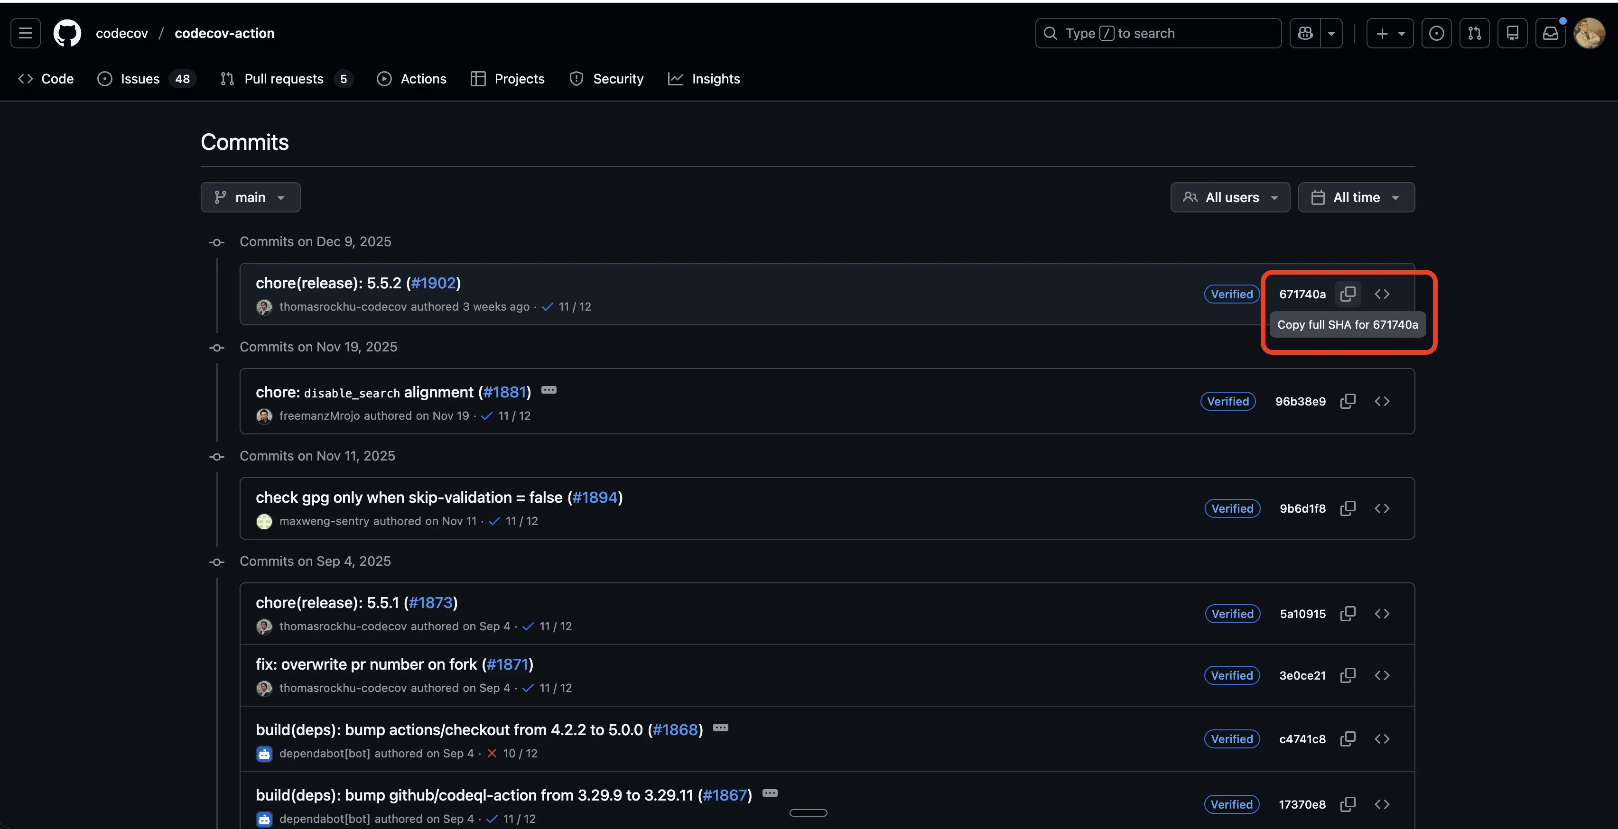Open the hamburger navigation menu
Screen dimensions: 1618x829
click(25, 33)
